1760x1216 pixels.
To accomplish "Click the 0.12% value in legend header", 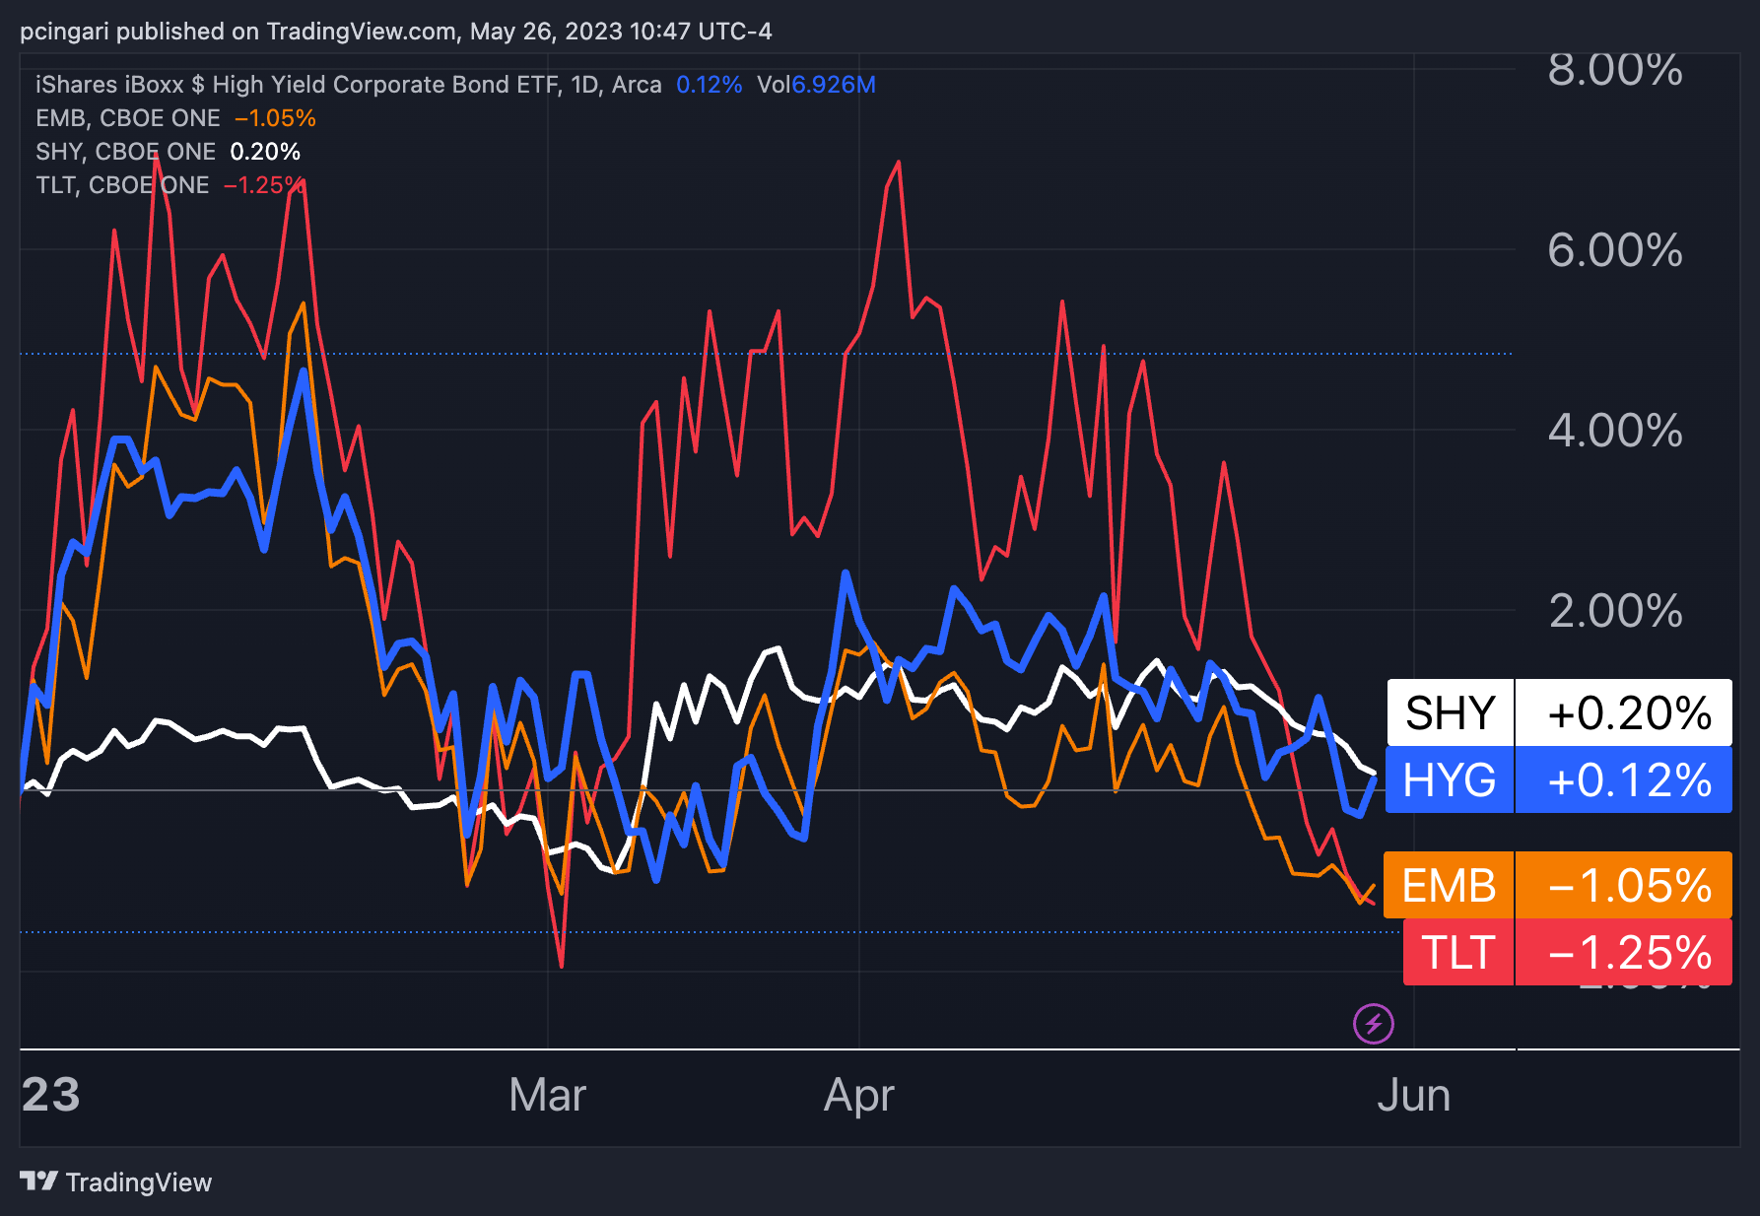I will [x=709, y=85].
